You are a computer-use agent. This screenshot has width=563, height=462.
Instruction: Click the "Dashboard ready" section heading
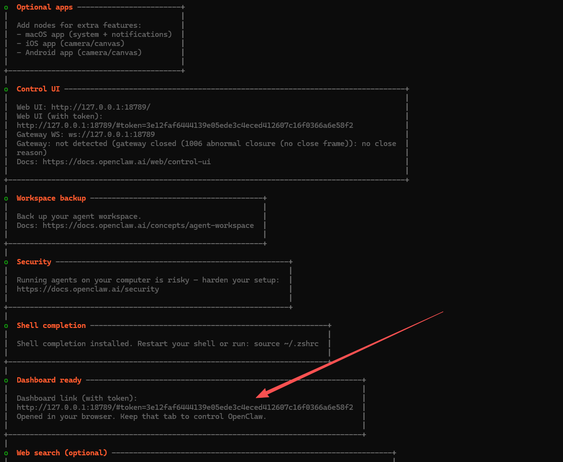(x=49, y=380)
